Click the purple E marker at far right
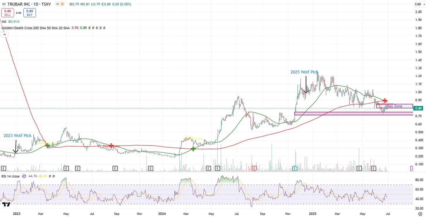The height and width of the screenshot is (217, 426). tap(412, 168)
